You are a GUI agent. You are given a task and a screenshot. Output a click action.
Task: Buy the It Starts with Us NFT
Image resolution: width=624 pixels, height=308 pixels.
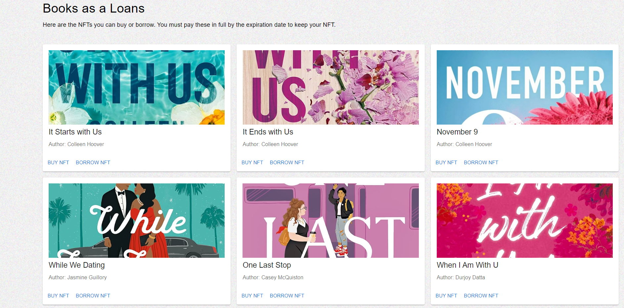coord(58,163)
